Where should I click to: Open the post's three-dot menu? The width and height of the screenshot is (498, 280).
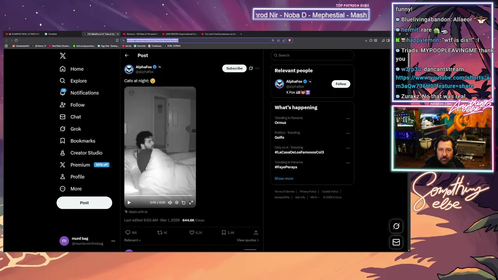coord(257,68)
